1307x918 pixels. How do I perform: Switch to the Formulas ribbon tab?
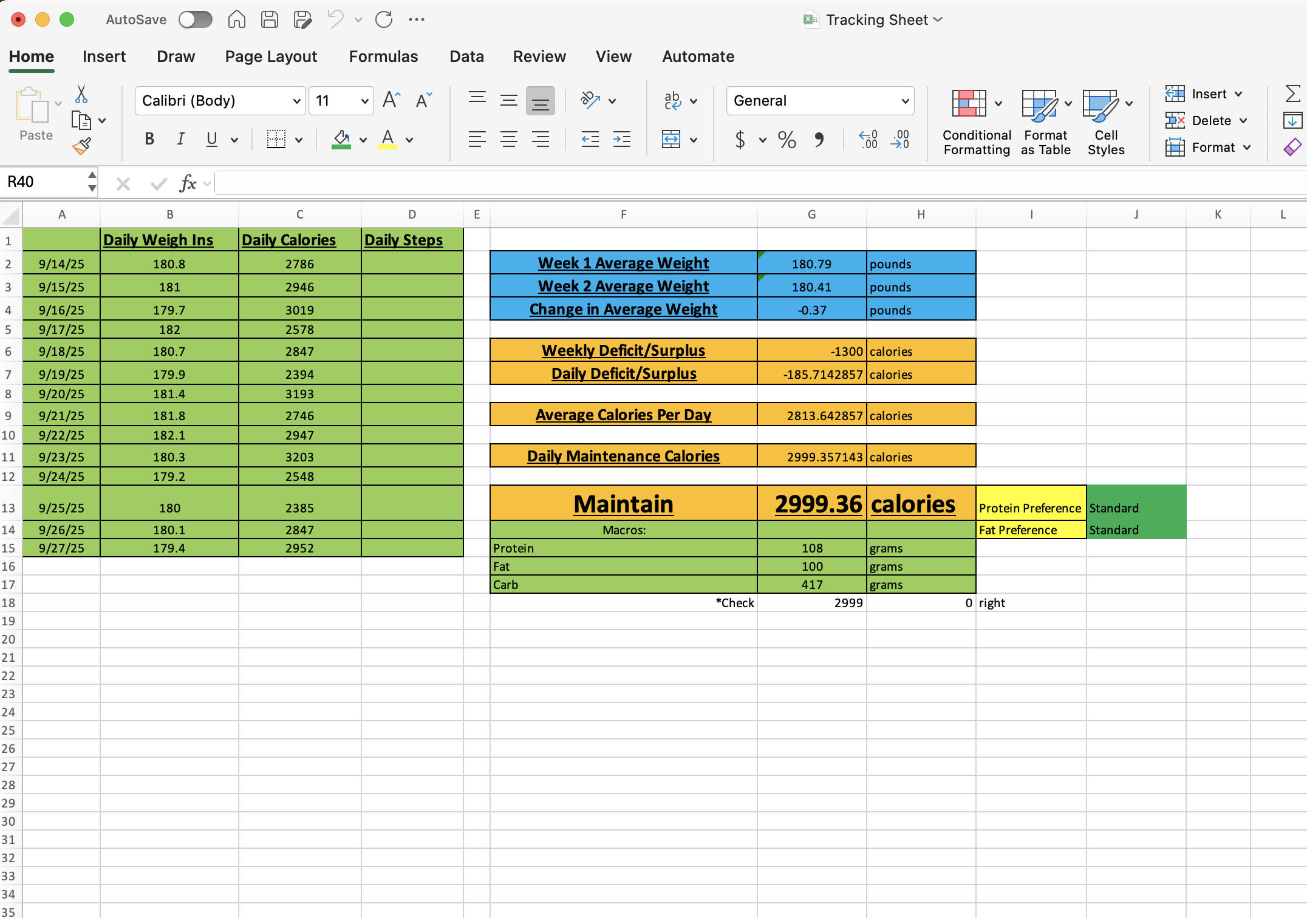pos(383,56)
